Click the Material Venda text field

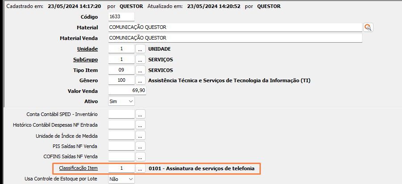[x=235, y=38]
